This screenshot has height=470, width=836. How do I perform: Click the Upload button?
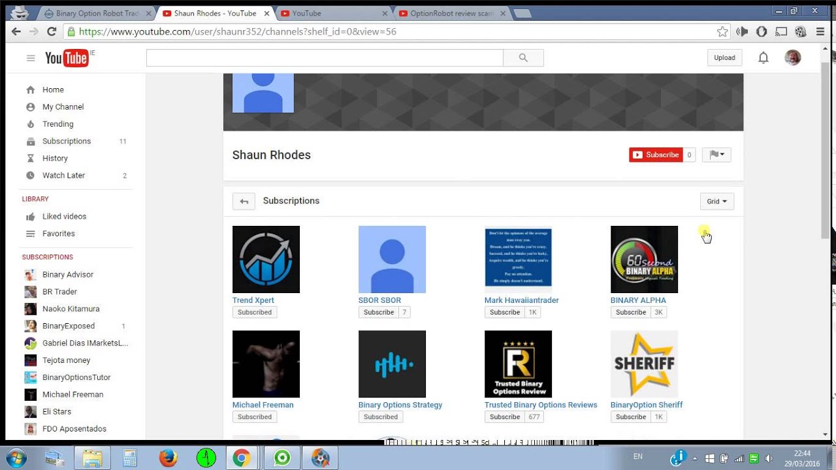pos(724,57)
